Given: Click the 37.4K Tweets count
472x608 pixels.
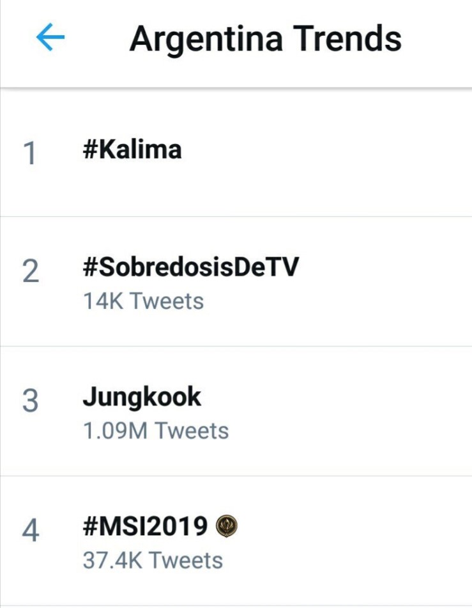Looking at the screenshot, I should point(153,560).
